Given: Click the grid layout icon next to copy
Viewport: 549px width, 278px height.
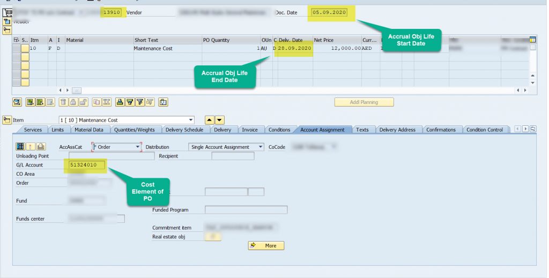Looking at the screenshot, I should [x=107, y=102].
